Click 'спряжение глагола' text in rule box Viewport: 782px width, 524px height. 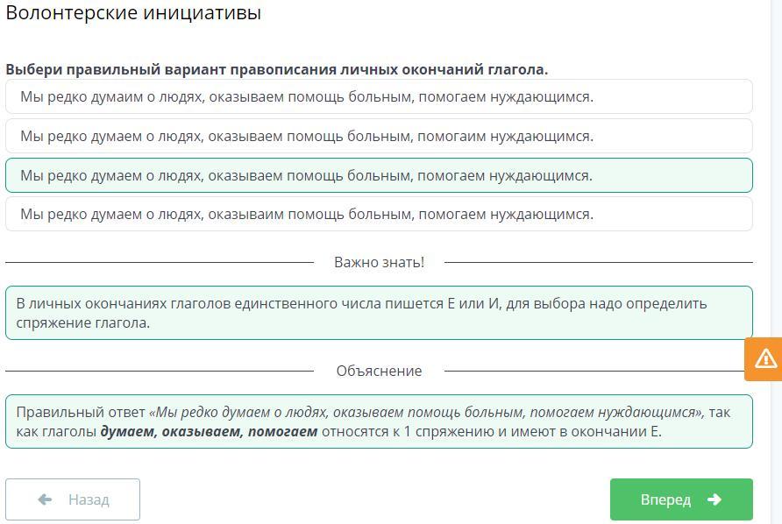[x=83, y=322]
